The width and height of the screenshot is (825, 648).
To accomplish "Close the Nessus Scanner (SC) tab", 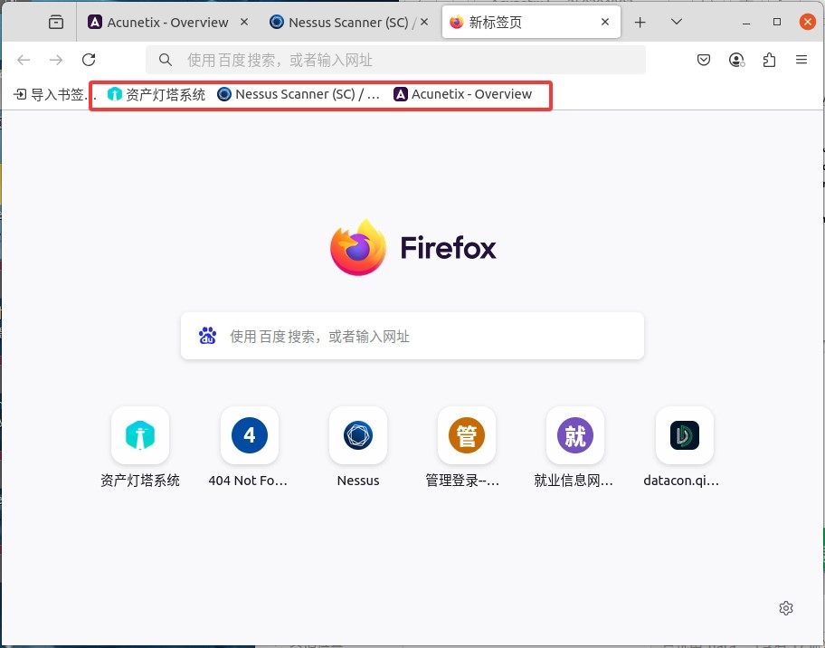I will point(424,22).
